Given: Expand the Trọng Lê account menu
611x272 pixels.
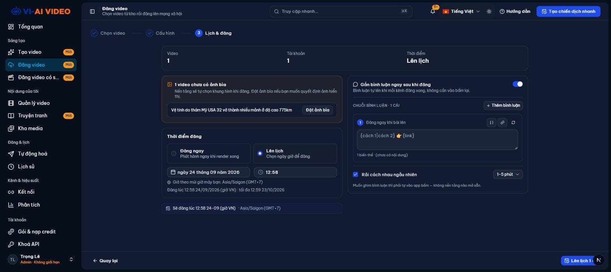Looking at the screenshot, I should (x=41, y=259).
